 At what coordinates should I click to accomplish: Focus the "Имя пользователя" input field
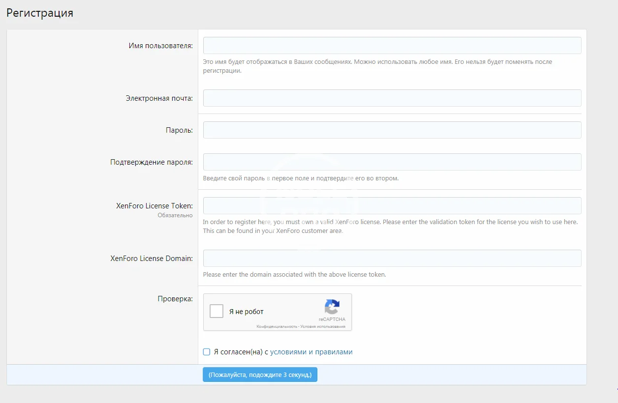(392, 45)
